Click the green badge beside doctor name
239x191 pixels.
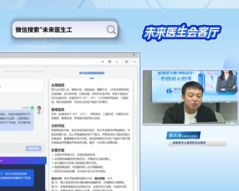coord(32,108)
